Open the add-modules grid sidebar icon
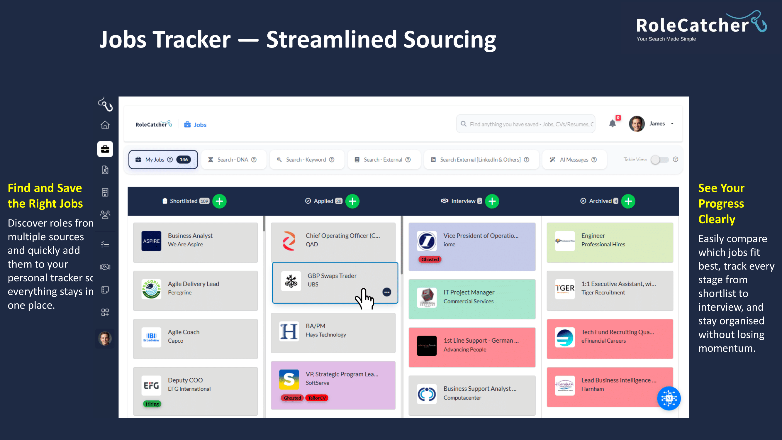 [105, 312]
